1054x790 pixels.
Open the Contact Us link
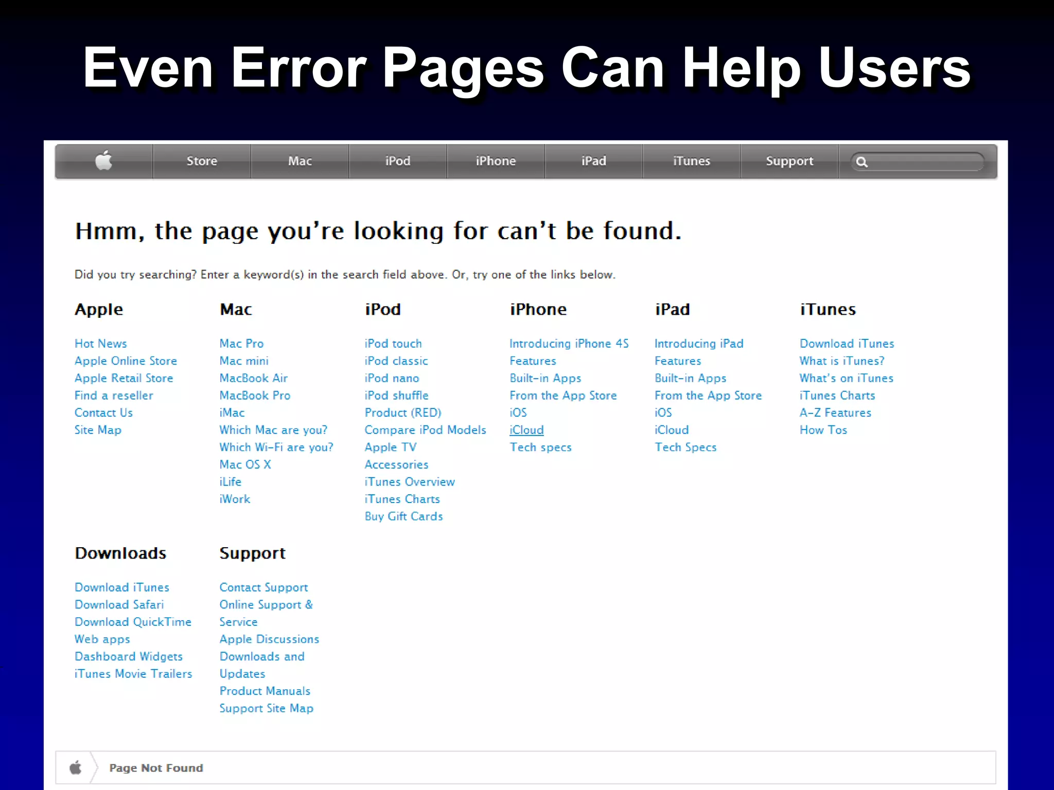[103, 412]
